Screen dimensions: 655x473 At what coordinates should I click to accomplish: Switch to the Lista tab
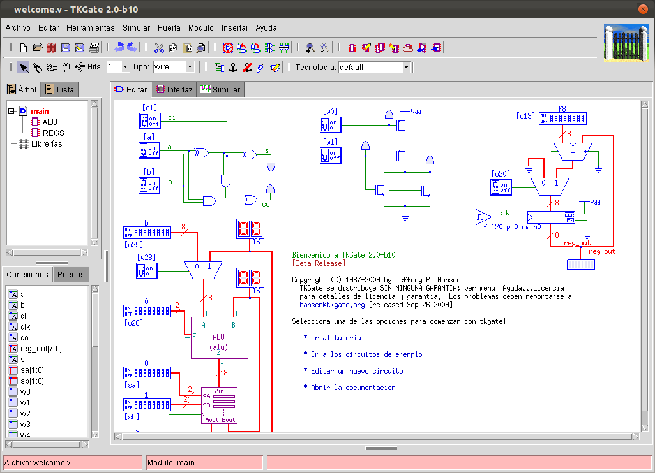pos(60,90)
